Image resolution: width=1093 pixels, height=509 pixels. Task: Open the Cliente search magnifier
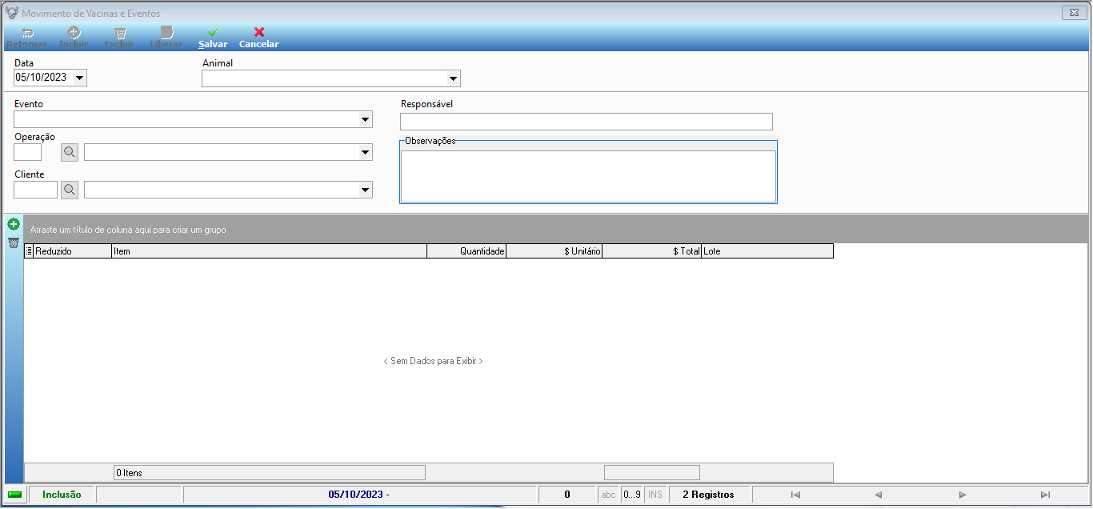(70, 190)
